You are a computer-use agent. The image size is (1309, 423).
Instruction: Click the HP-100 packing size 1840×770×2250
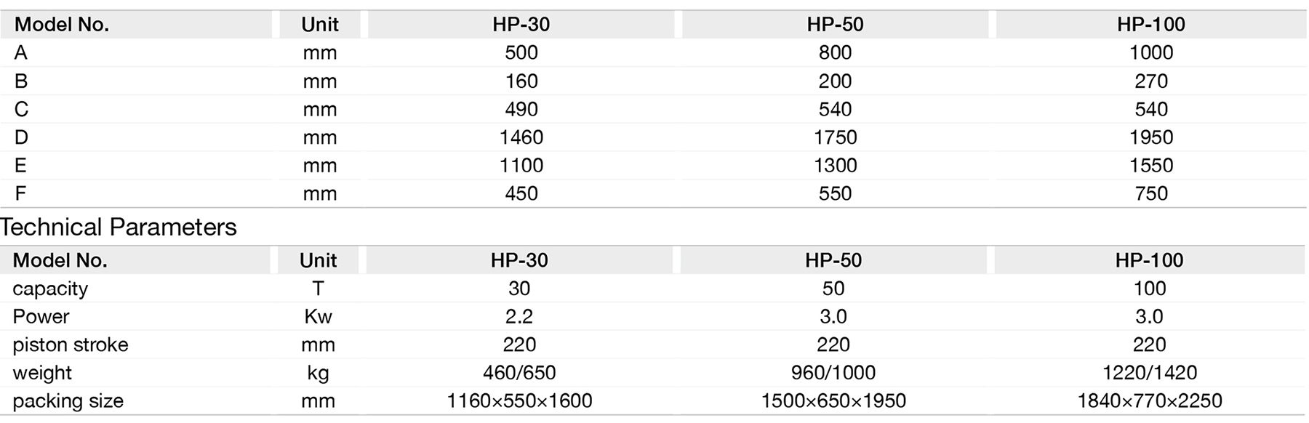[1149, 401]
